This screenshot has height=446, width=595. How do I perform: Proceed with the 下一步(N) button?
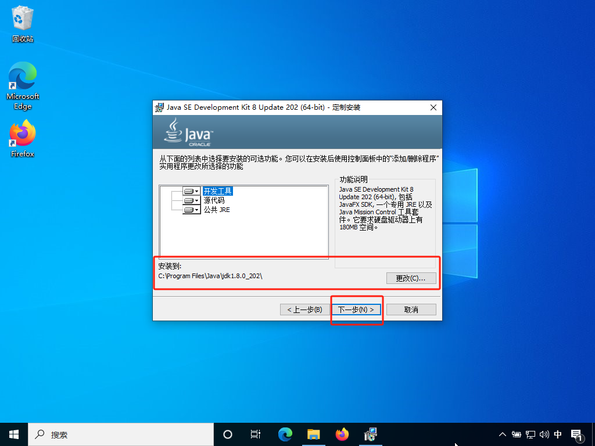[x=356, y=310]
